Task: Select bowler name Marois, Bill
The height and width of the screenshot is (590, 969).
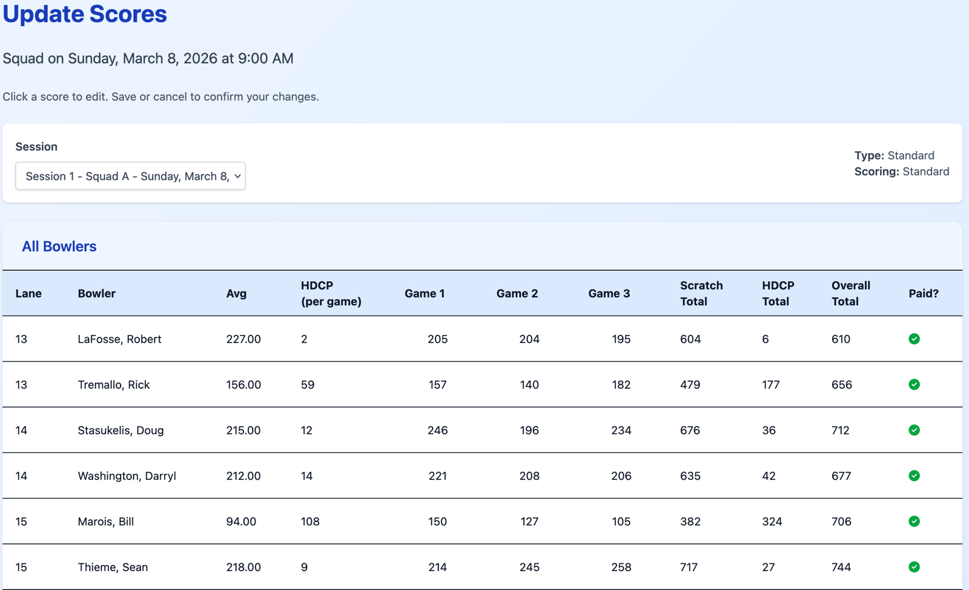Action: tap(105, 522)
